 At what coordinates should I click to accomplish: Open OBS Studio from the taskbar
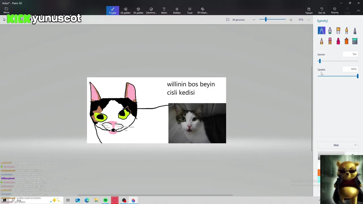(x=124, y=200)
